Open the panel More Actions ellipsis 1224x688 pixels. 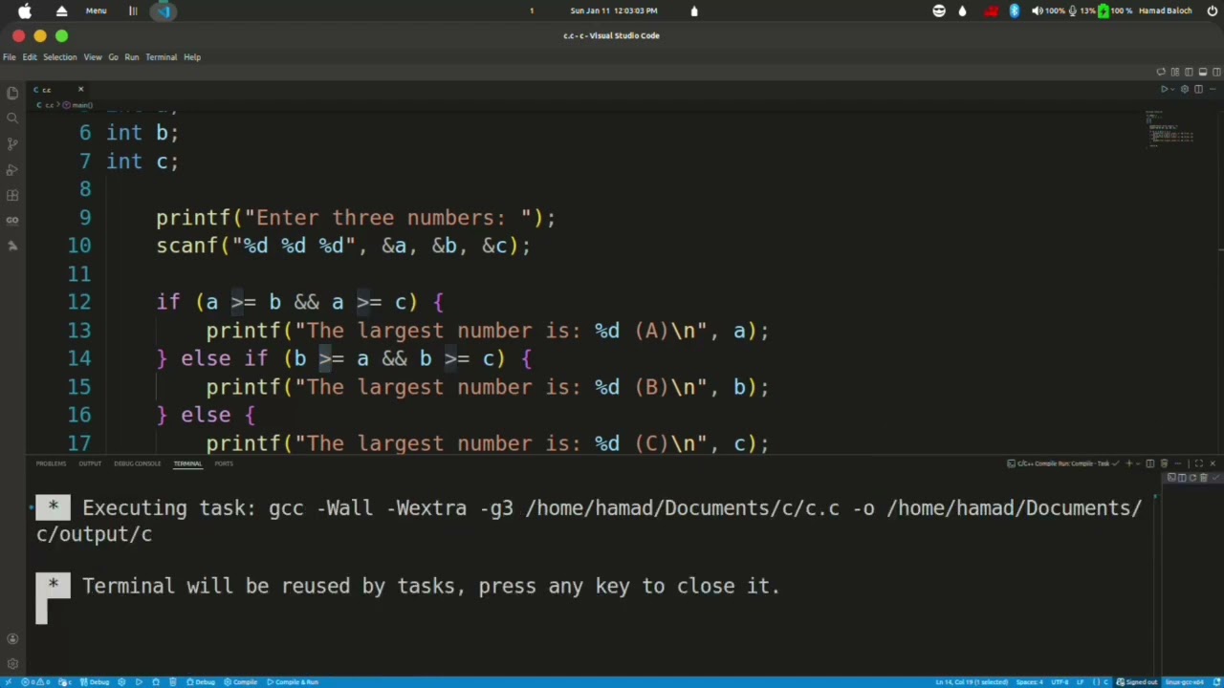[x=1178, y=463]
